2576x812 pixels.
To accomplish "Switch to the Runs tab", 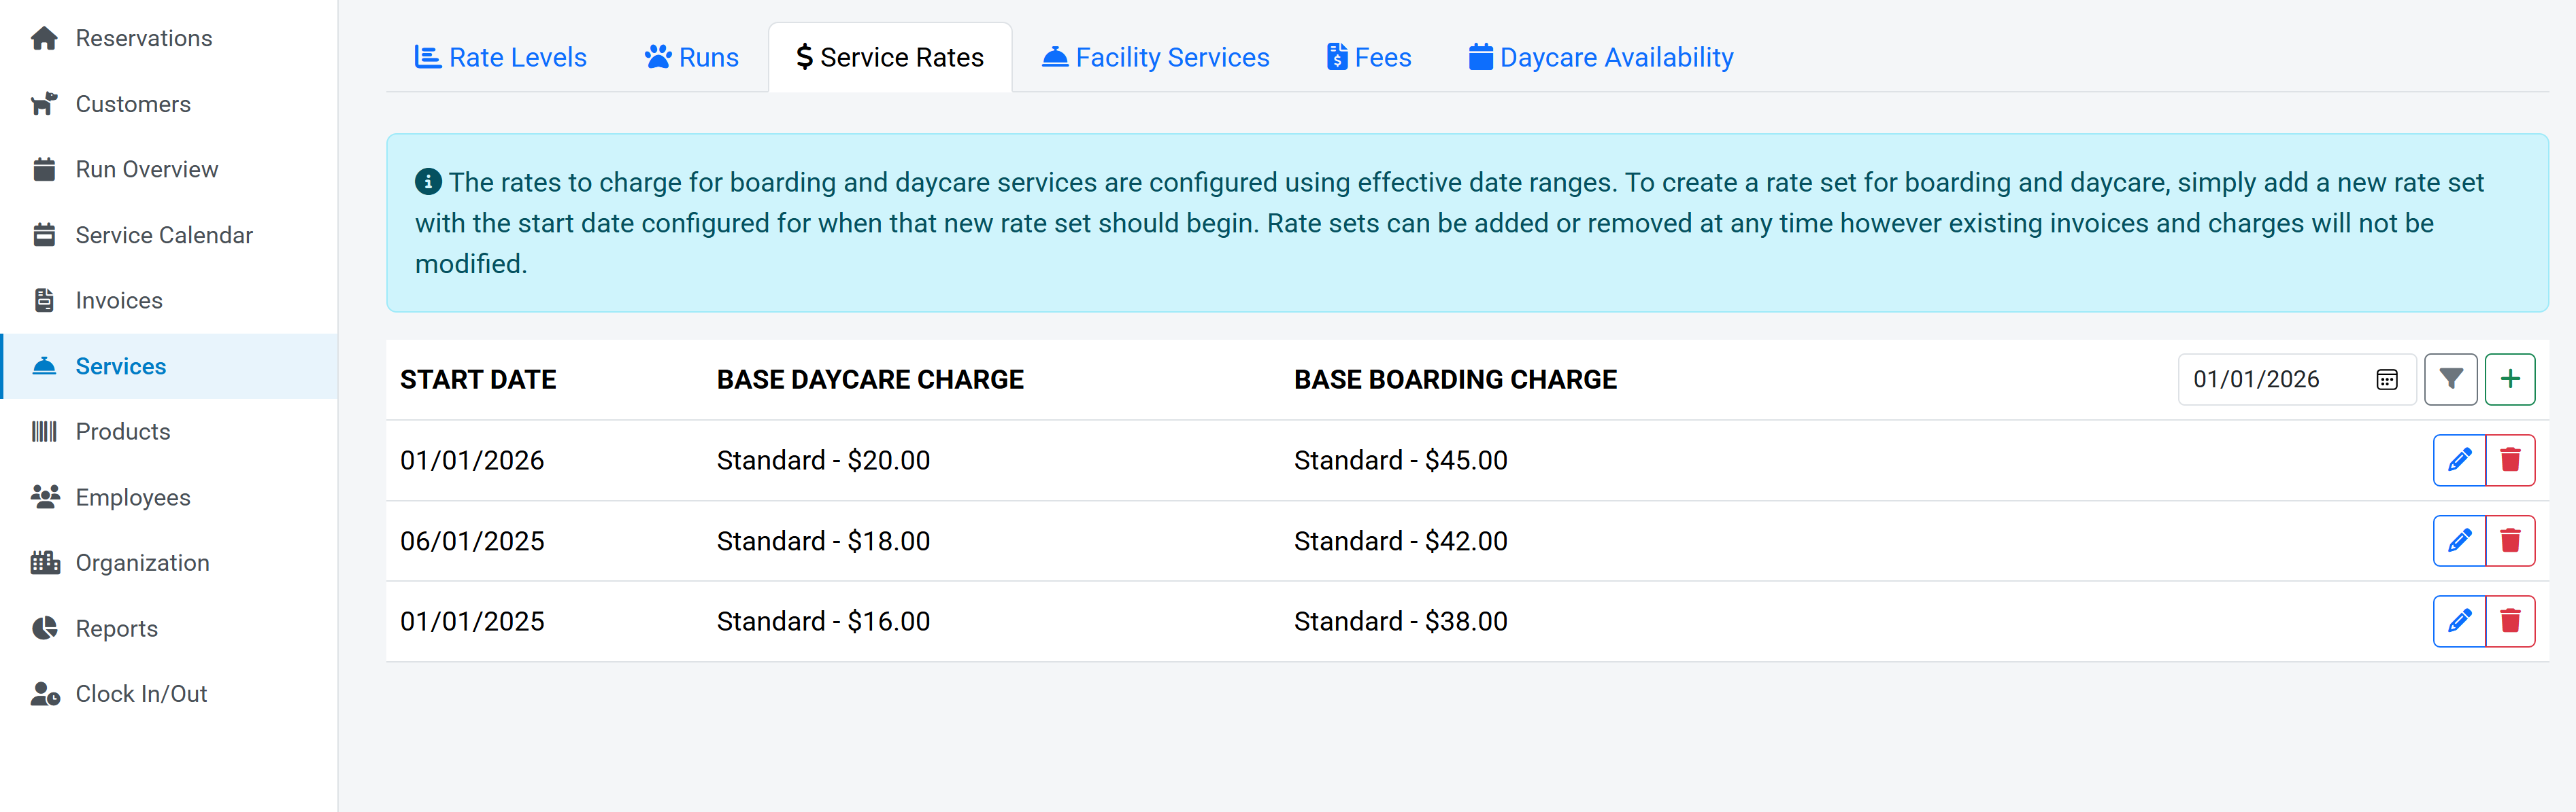I will [692, 58].
